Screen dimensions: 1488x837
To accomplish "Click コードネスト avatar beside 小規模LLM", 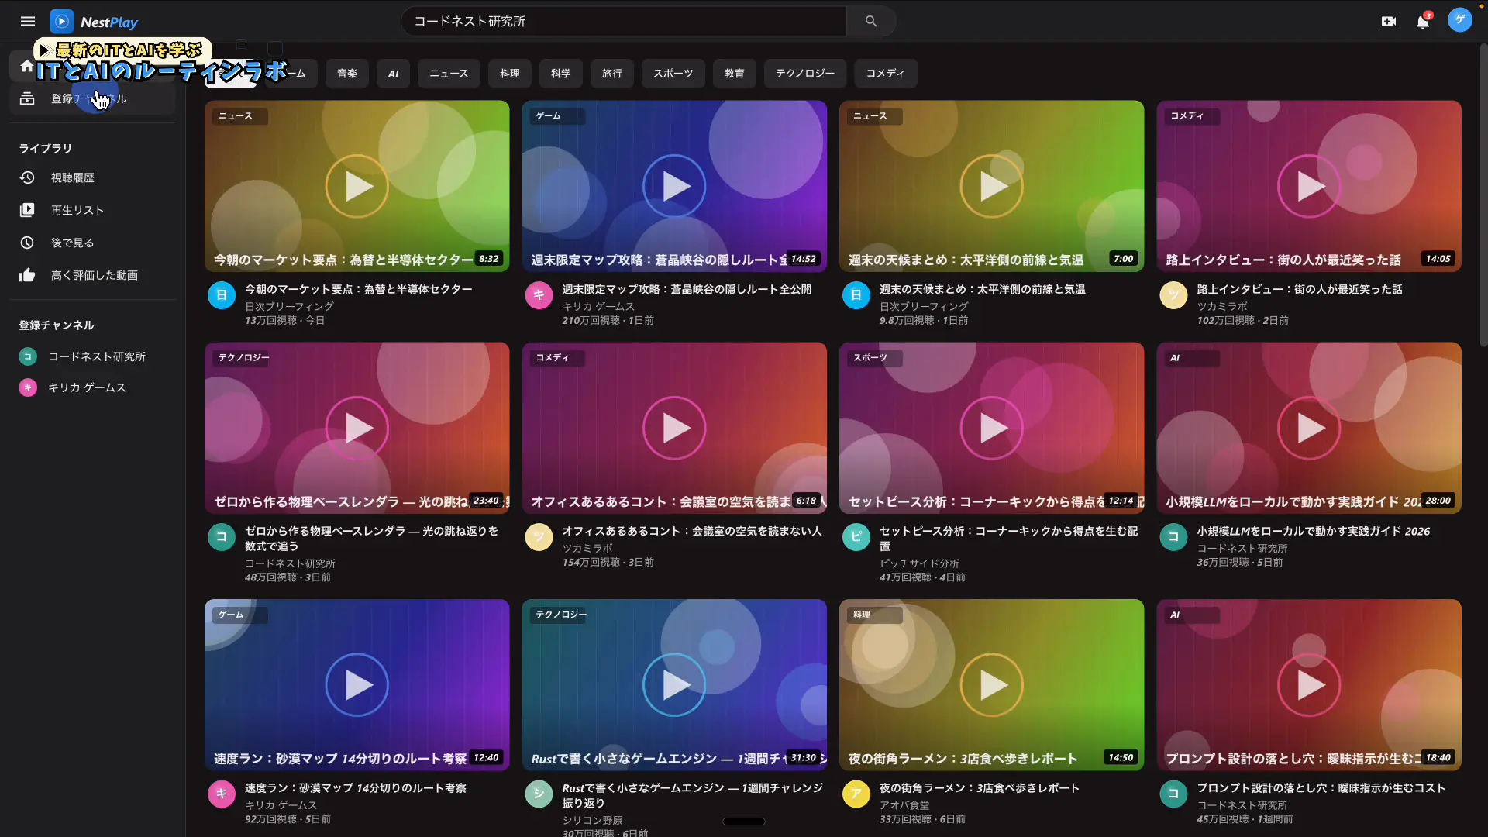I will [1173, 537].
